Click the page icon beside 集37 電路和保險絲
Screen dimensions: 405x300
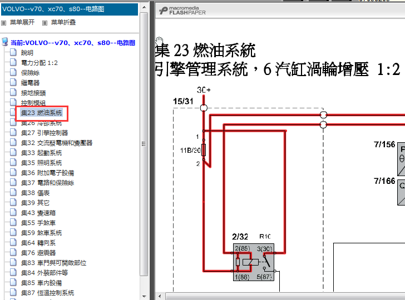(x=13, y=182)
